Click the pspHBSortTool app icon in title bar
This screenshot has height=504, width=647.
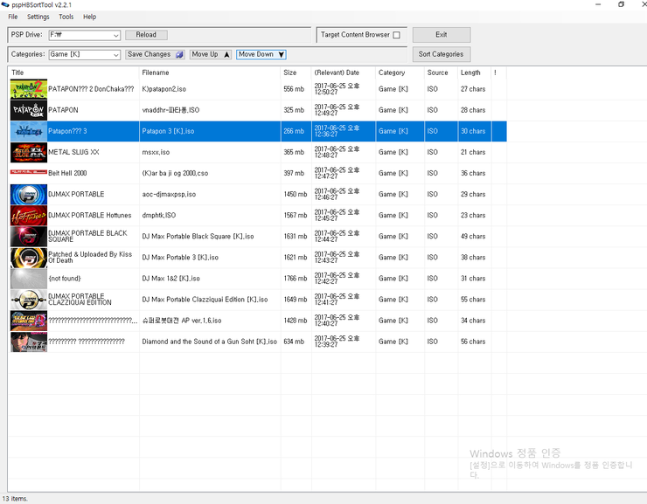[5, 5]
